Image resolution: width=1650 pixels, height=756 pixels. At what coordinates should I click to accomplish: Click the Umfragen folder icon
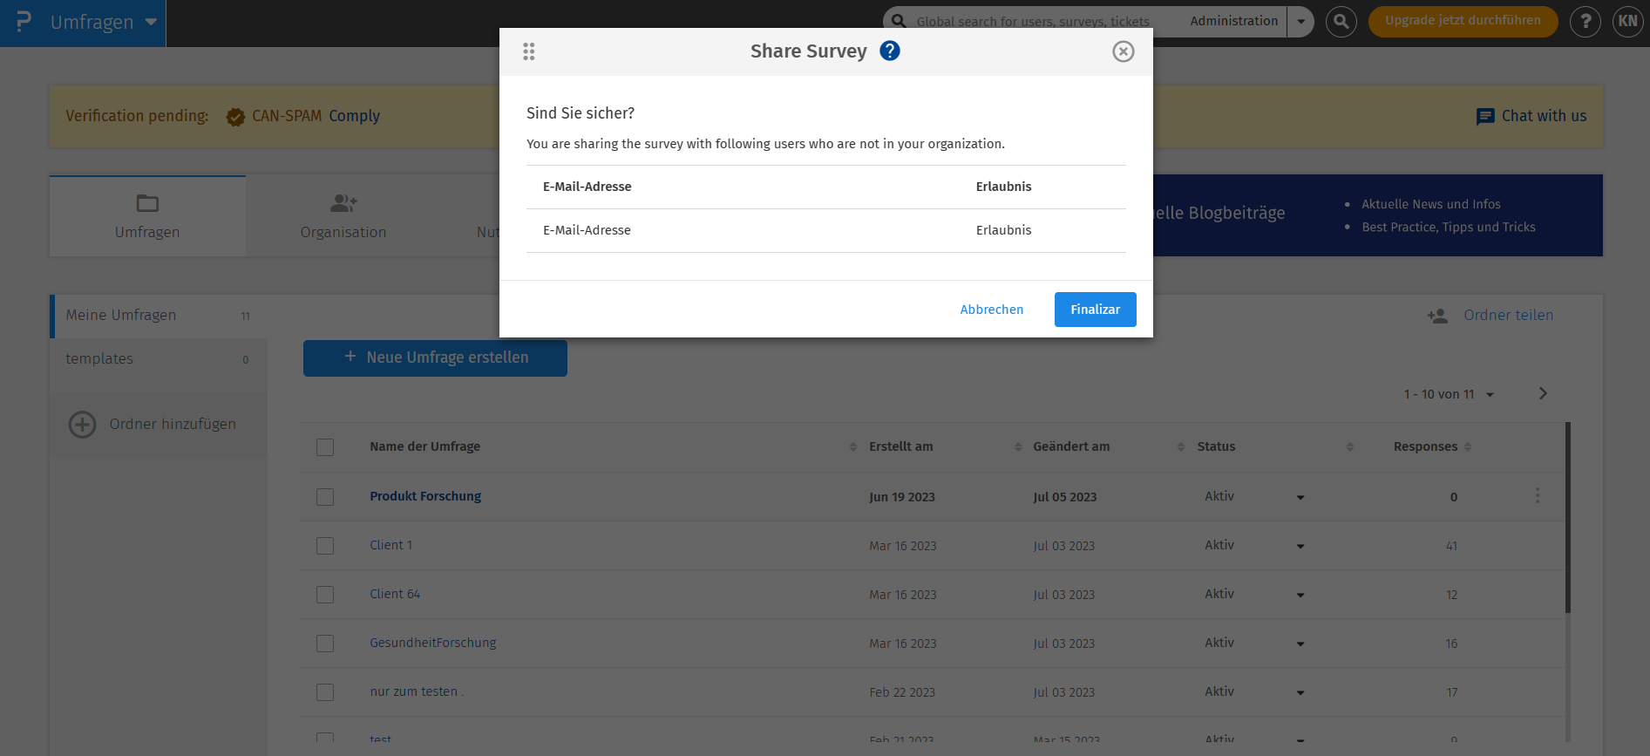click(147, 203)
